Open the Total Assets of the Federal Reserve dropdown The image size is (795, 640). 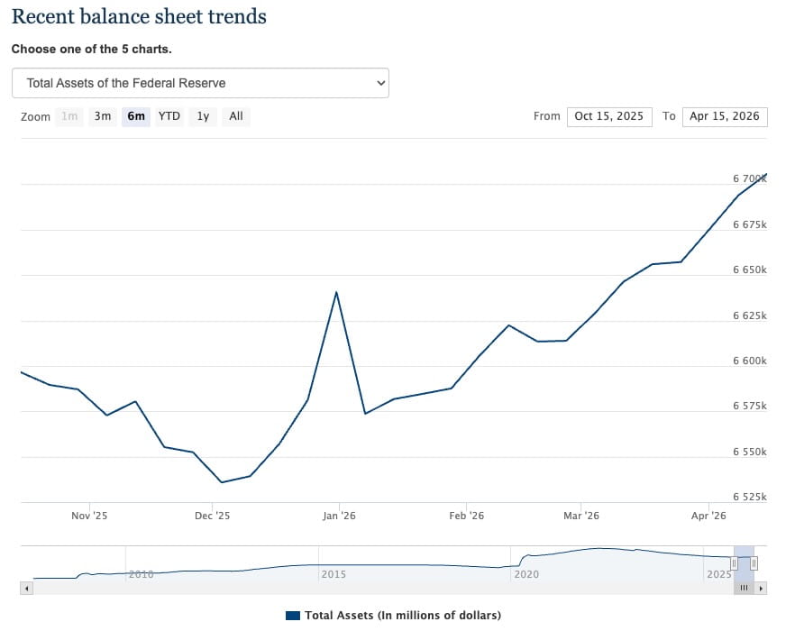pos(200,82)
